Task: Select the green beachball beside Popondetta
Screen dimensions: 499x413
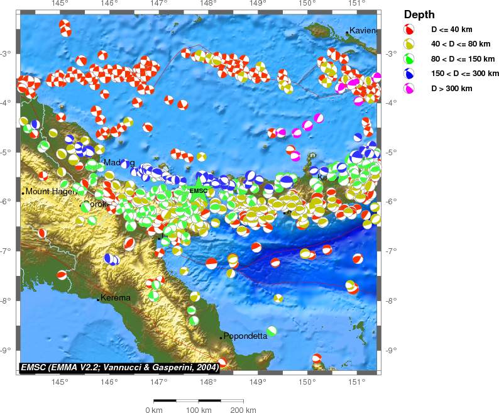Action: pos(271,331)
